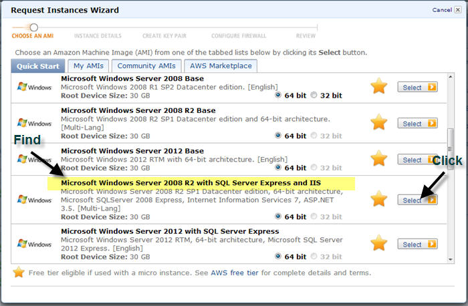Select the Windows Server 2008 R2 Base AMI
Screen dimensions: 468x306
click(418, 123)
